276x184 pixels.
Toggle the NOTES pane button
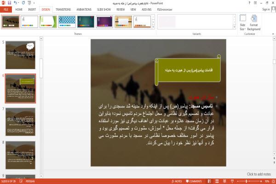pyautogui.click(x=177, y=181)
